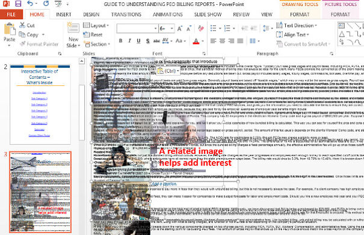This screenshot has height=235, width=364.
Task: Open the Customize Quick Access Toolbar arrow
Action: point(67,4)
